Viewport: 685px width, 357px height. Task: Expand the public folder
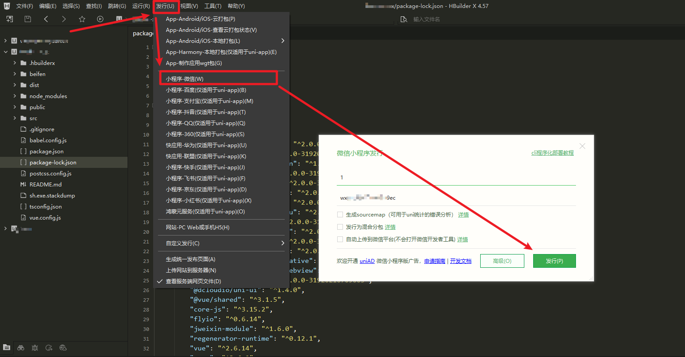point(15,107)
